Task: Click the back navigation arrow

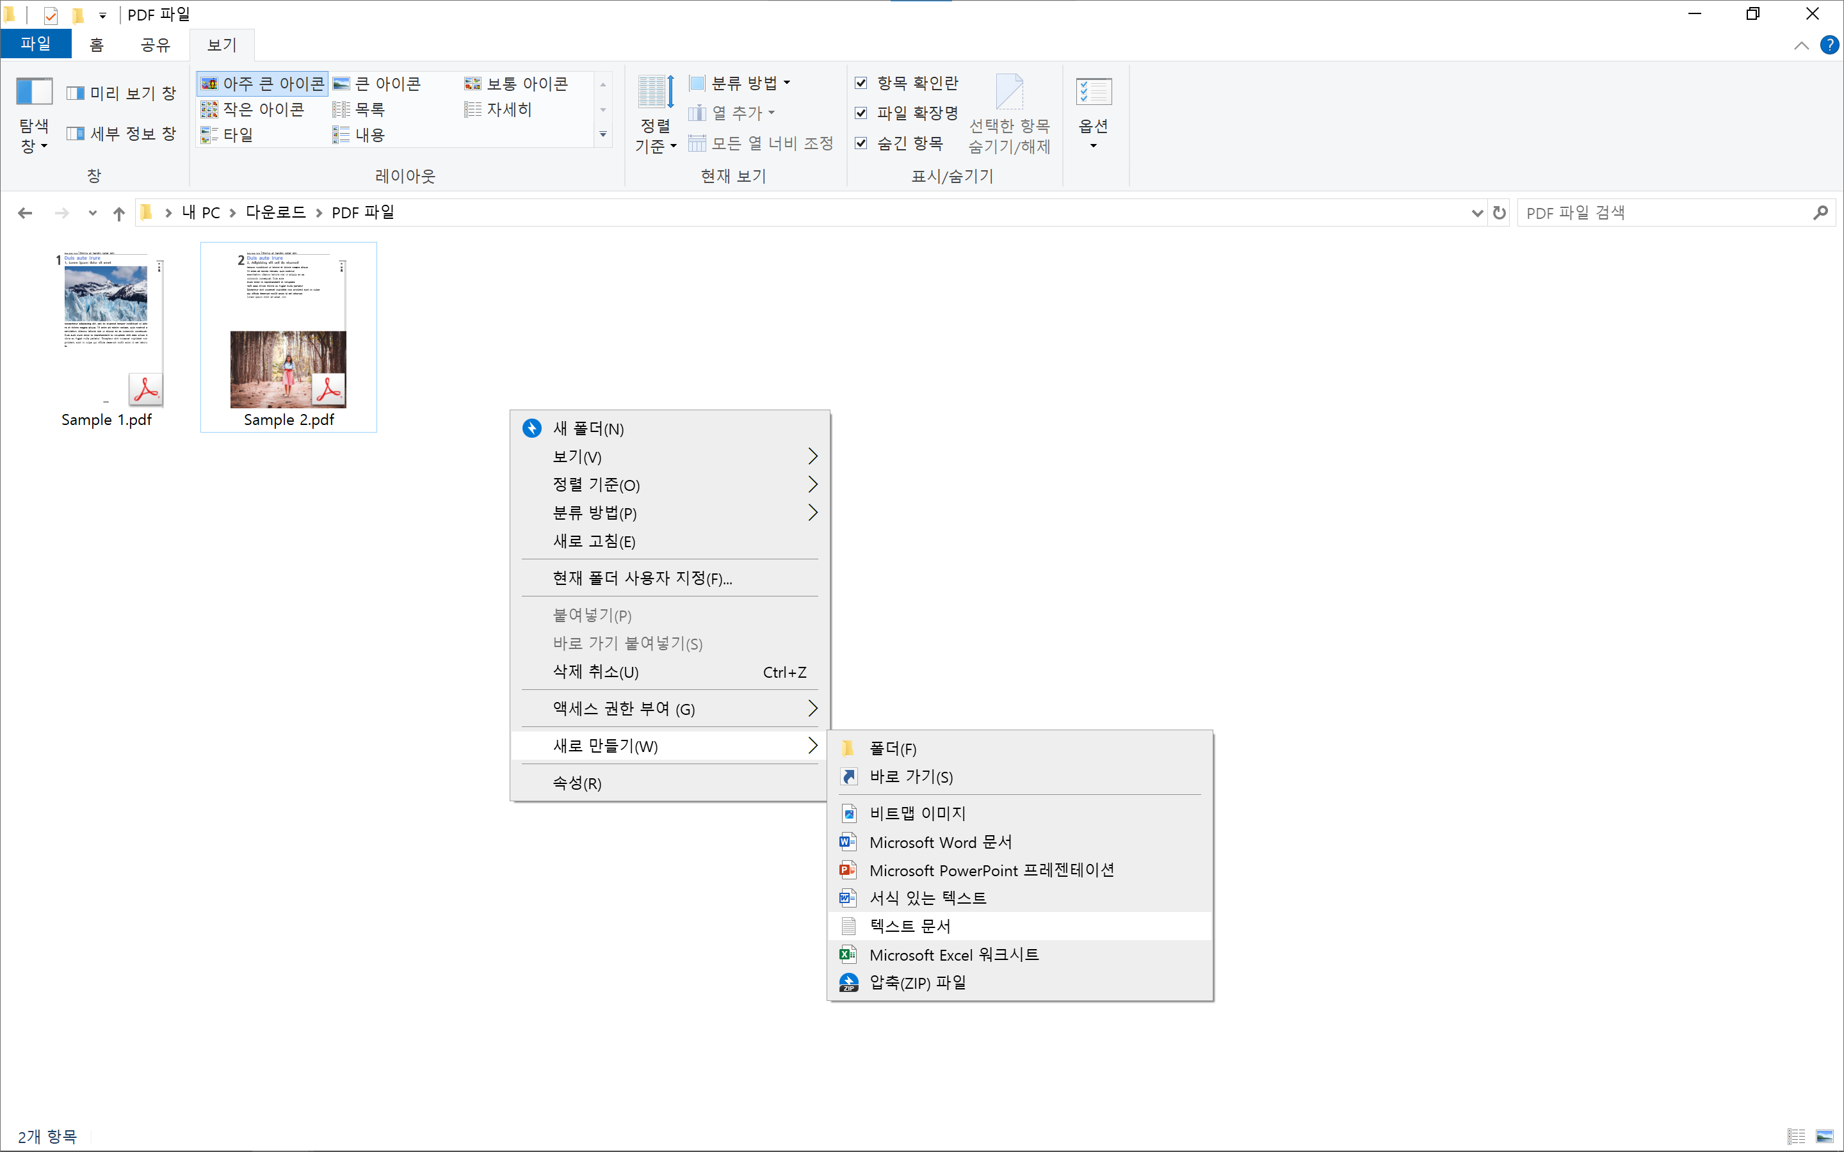Action: (x=25, y=213)
